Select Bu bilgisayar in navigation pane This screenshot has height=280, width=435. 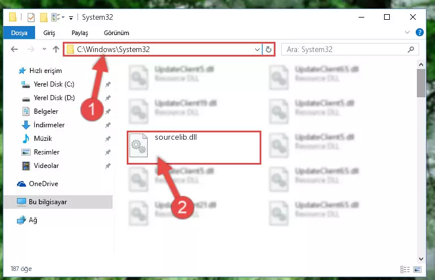pos(58,202)
